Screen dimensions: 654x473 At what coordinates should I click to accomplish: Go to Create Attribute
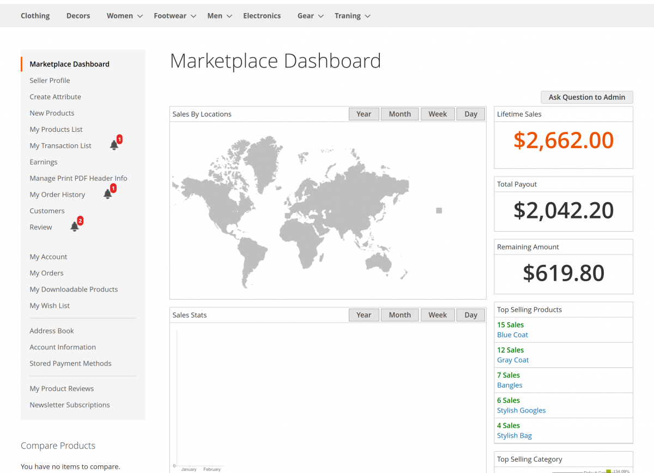55,96
